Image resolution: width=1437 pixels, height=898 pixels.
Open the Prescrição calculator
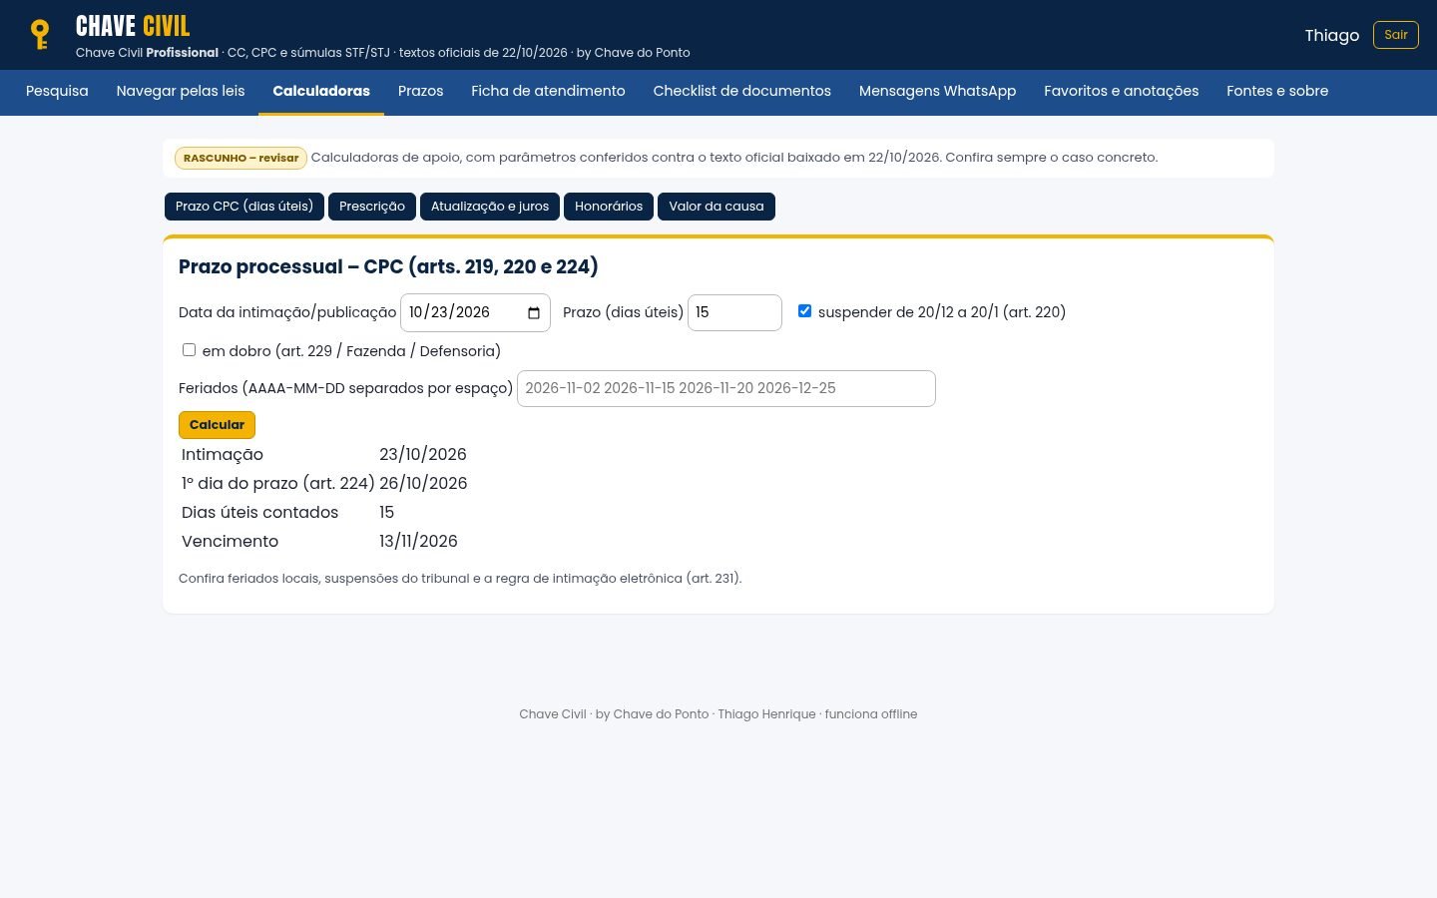(x=372, y=207)
